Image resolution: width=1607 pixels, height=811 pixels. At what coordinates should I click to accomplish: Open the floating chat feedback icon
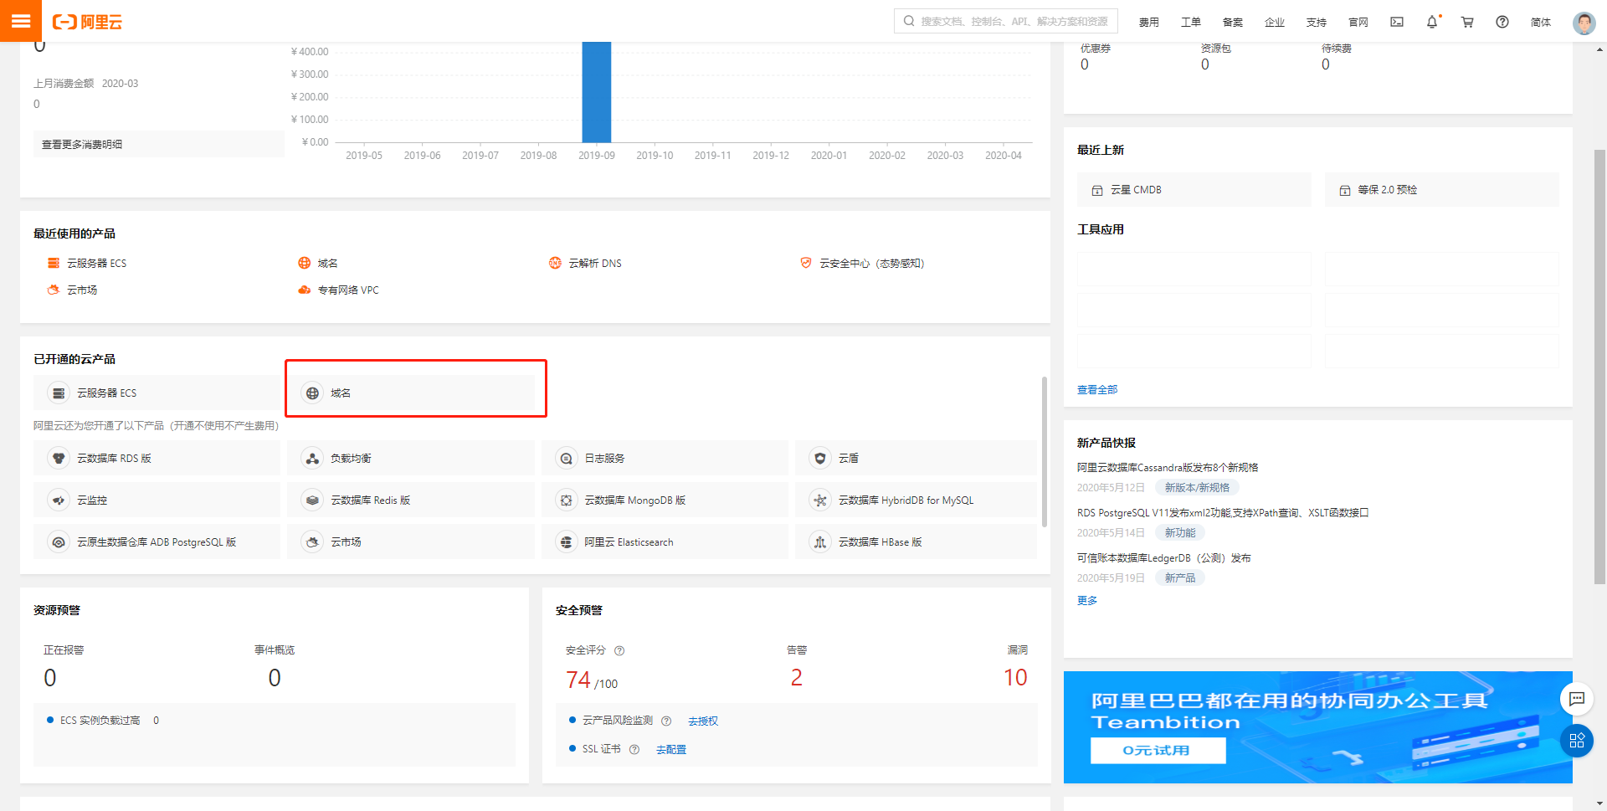click(x=1577, y=699)
